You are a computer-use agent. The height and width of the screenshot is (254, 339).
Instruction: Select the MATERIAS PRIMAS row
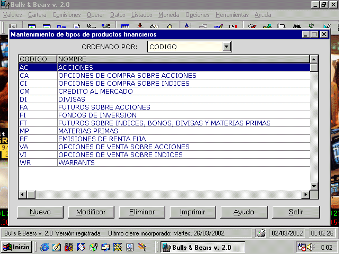click(x=164, y=131)
